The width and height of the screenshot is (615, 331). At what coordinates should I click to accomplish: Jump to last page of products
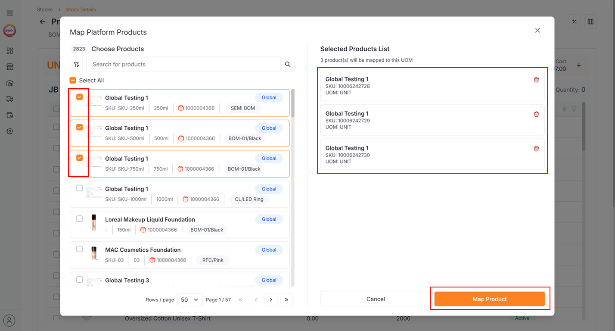point(286,300)
